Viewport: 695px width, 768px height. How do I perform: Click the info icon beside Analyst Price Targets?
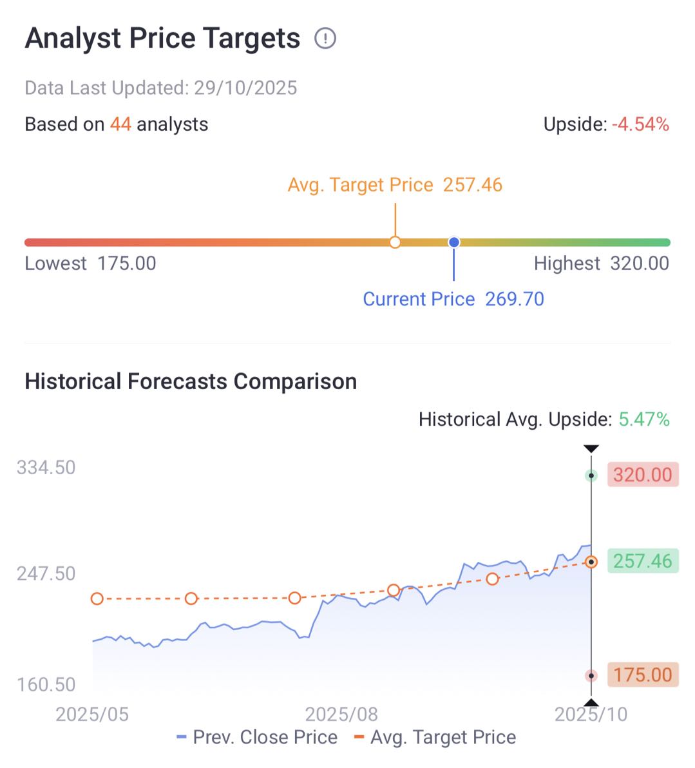(x=325, y=39)
